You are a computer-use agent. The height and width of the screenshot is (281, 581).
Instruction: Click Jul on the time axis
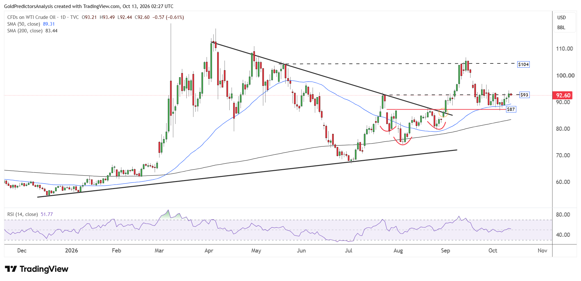tap(348, 251)
